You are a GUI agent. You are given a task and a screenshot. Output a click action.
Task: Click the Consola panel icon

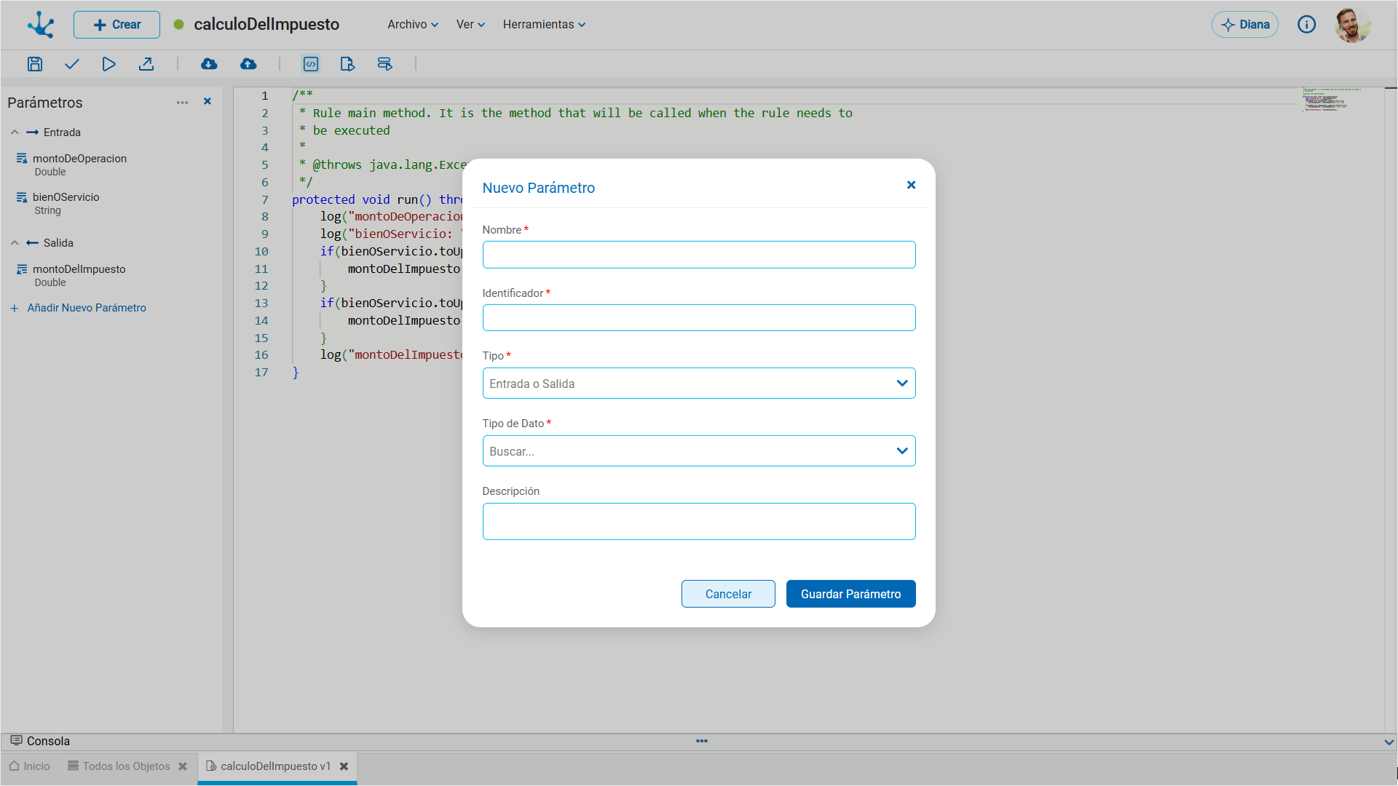pos(16,741)
